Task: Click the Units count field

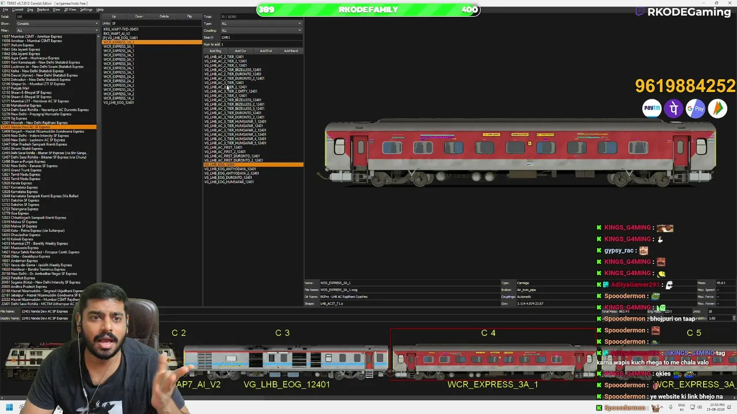Action: [155, 24]
